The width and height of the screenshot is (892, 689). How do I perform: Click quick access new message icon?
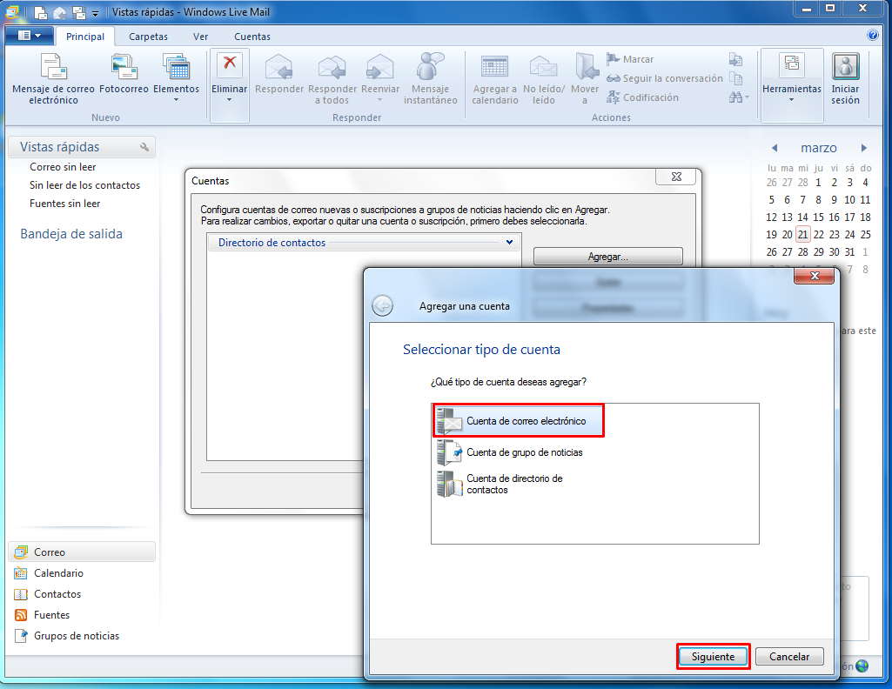[x=40, y=12]
